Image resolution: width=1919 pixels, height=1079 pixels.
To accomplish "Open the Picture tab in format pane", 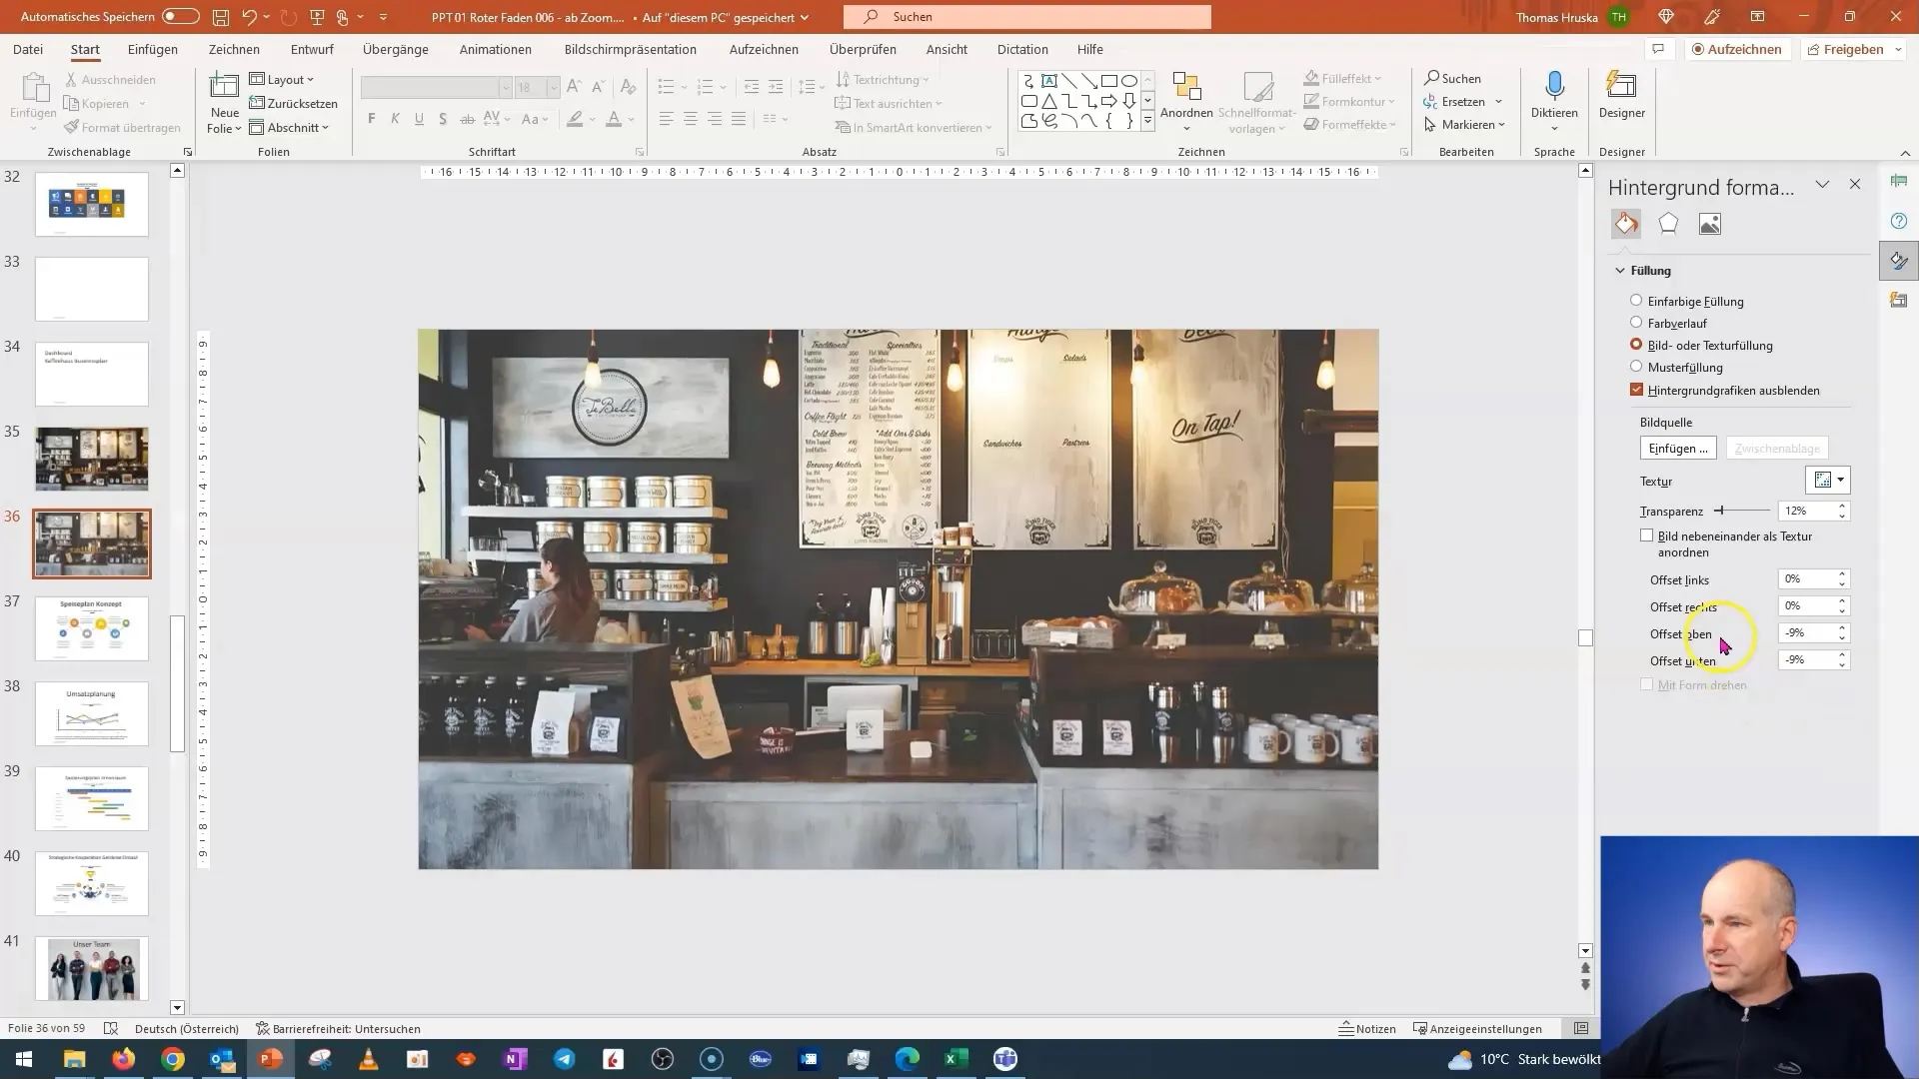I will (1710, 224).
